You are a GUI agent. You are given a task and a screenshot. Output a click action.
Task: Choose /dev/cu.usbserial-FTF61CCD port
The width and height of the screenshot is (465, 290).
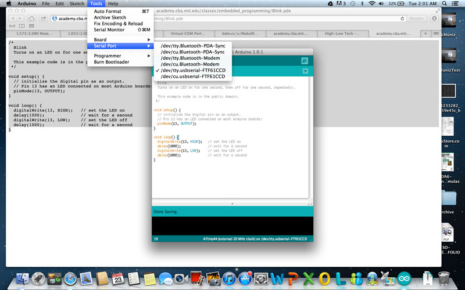pos(193,77)
